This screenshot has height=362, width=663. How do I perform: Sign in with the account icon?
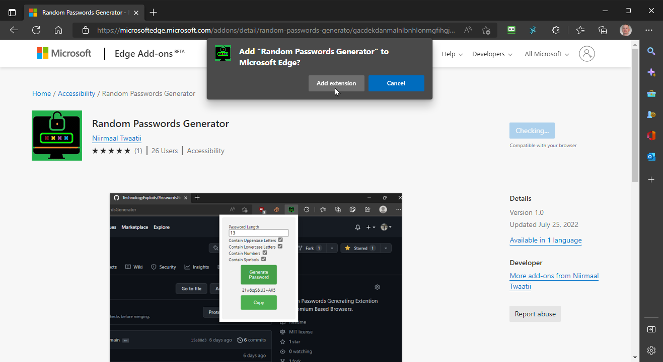pyautogui.click(x=587, y=54)
